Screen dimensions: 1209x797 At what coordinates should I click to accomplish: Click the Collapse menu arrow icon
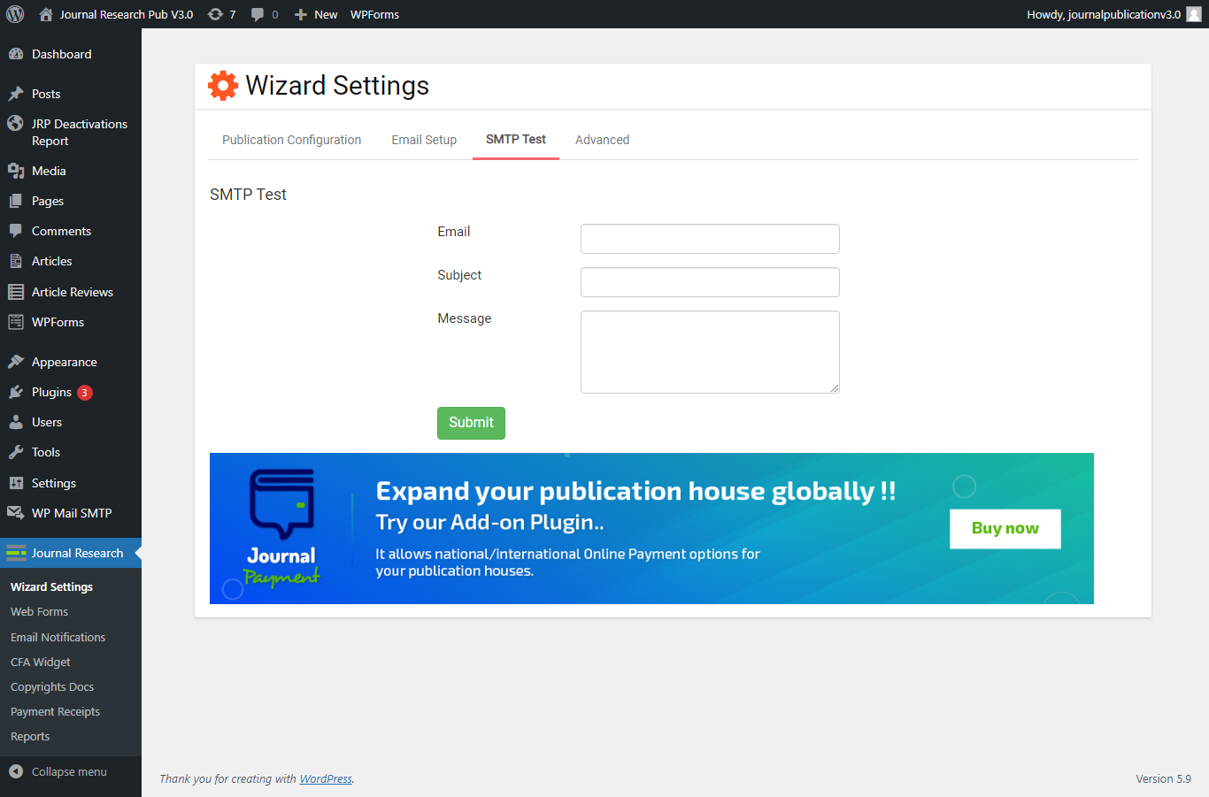(x=16, y=771)
